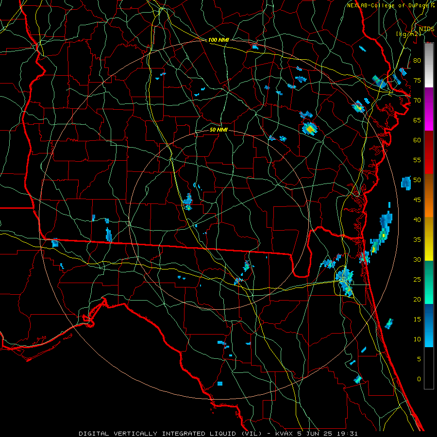Select the dark red segment of the color bar
This screenshot has width=437, height=437.
click(429, 153)
